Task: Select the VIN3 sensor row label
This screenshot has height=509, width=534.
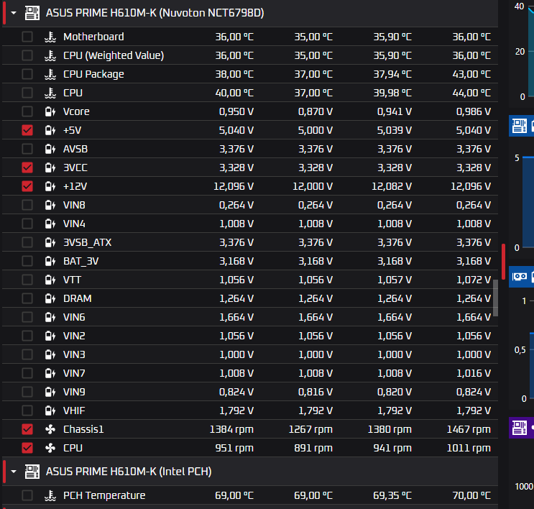Action: [74, 354]
